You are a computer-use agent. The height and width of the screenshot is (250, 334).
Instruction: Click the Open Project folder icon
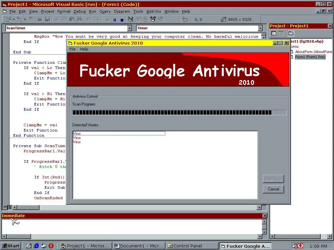[x=40, y=20]
